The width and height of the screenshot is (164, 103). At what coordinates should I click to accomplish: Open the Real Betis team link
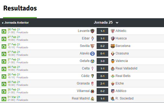123,76
